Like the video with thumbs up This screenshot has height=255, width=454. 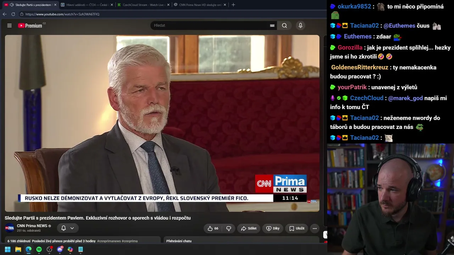213,228
